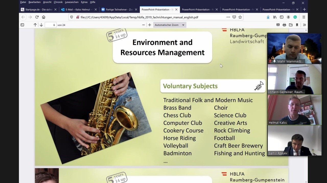Click the 5 years 14 up stamp
This screenshot has width=327, height=183.
117,35
